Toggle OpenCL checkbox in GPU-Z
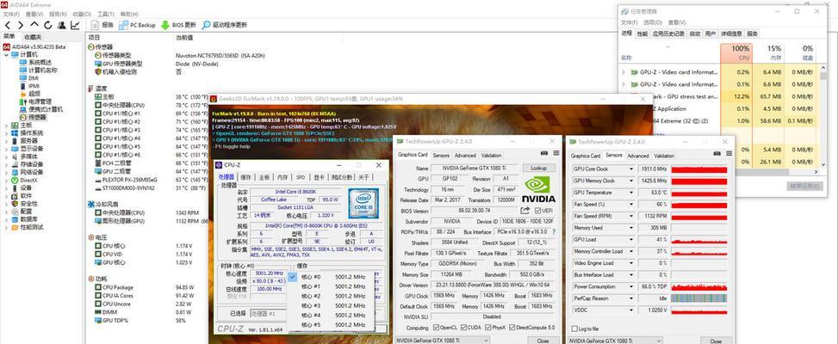The image size is (838, 344). pyautogui.click(x=436, y=328)
